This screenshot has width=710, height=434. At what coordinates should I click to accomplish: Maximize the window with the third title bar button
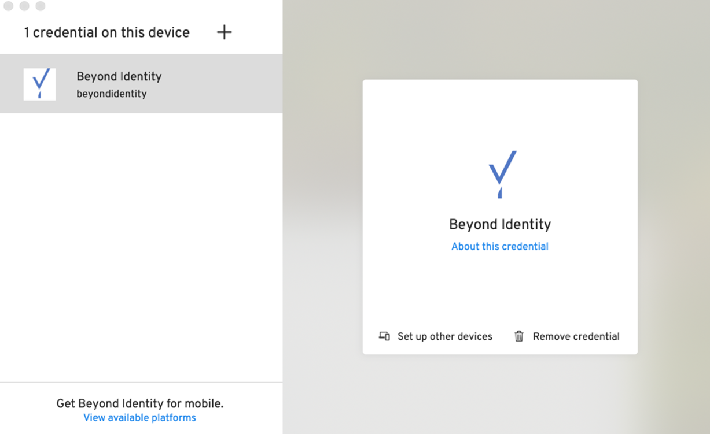pyautogui.click(x=40, y=6)
